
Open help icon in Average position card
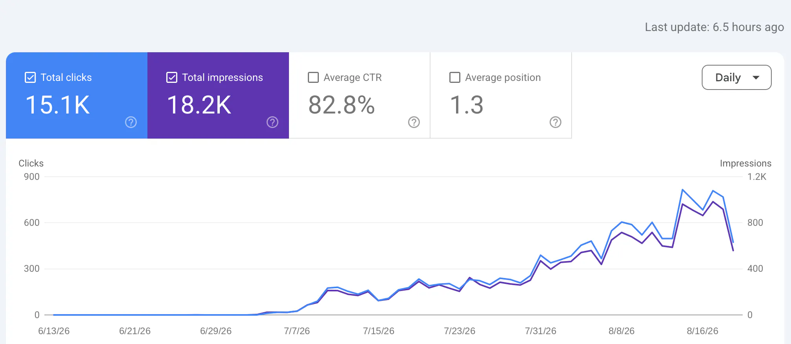click(x=556, y=122)
